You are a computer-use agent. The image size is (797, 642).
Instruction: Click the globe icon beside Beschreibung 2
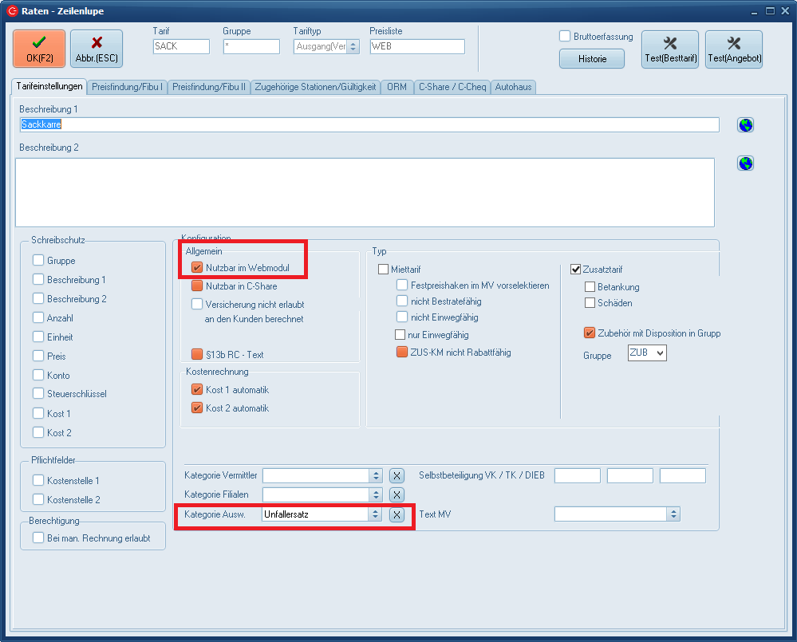click(x=745, y=163)
